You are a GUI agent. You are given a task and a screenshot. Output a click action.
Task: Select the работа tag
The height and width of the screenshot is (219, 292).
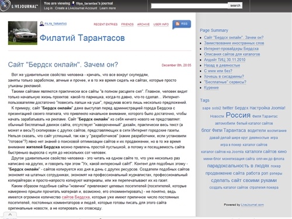pyautogui.click(x=253, y=173)
